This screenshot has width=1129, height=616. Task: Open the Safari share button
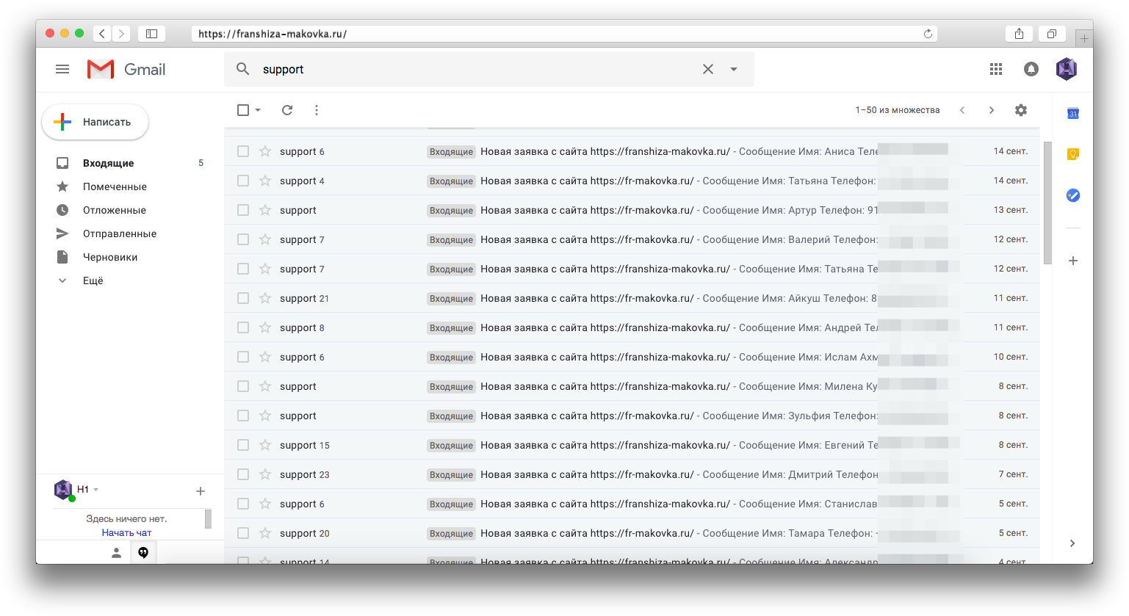[1019, 34]
